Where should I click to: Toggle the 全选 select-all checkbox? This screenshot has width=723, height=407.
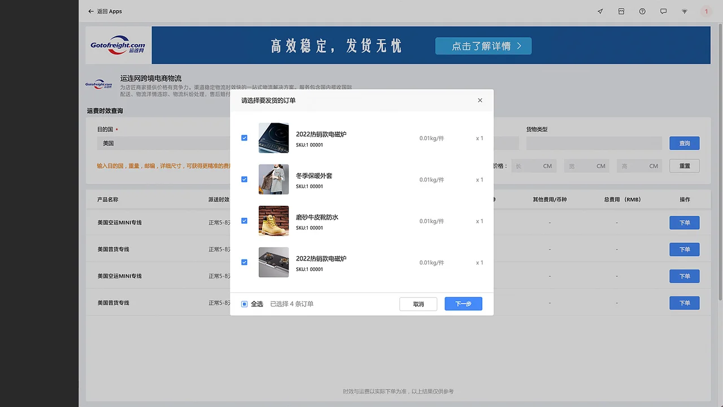click(x=244, y=304)
